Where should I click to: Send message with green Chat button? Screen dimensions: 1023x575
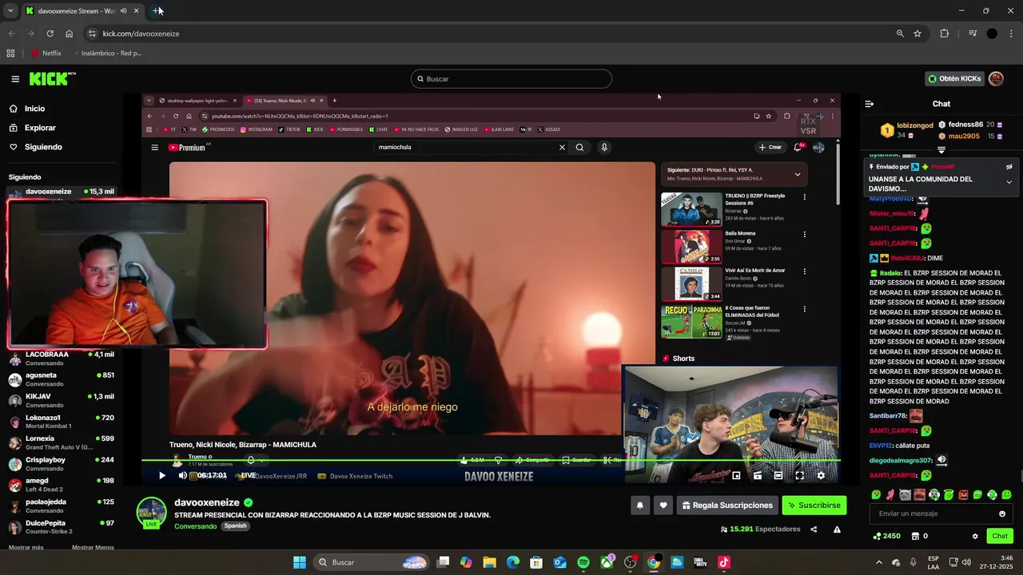[1000, 536]
